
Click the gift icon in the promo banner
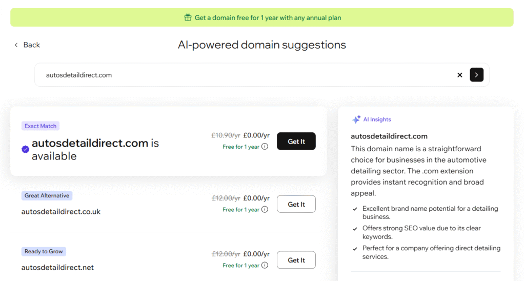(x=188, y=17)
